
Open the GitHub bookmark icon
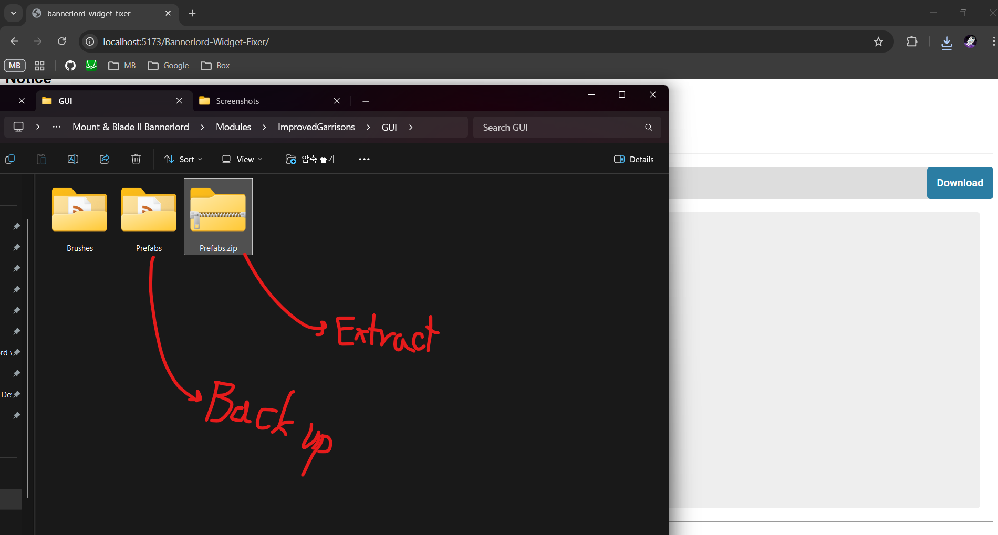click(70, 66)
